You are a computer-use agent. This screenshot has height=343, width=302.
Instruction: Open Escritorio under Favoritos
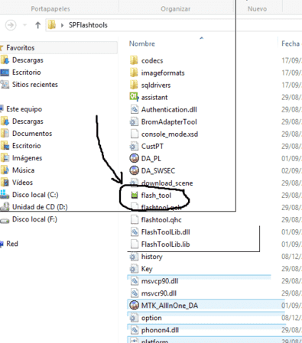coord(27,73)
